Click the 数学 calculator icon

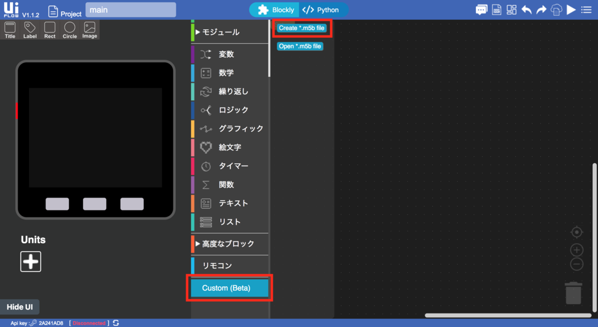click(x=206, y=73)
